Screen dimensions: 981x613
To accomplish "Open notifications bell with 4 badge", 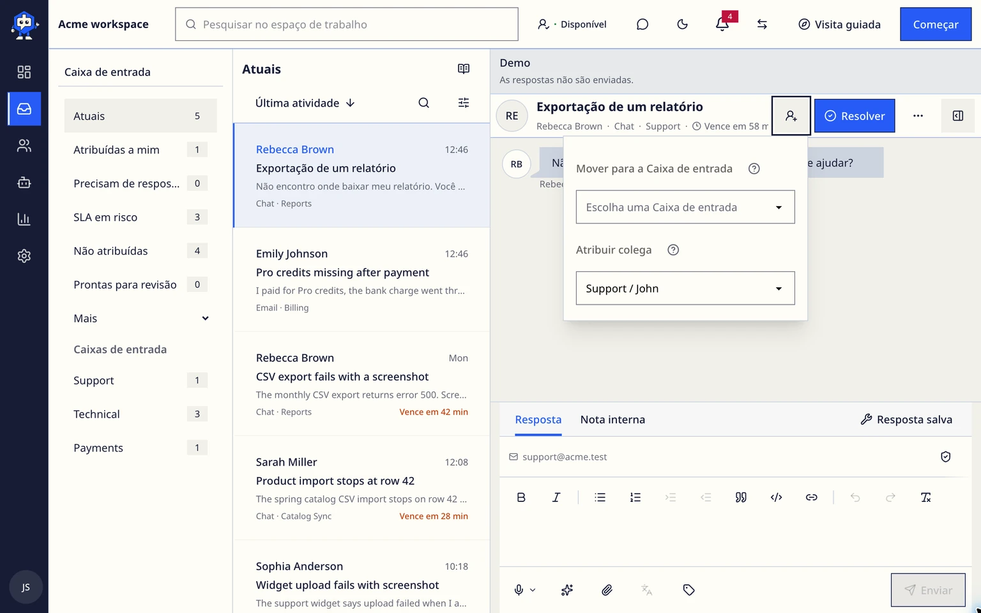I will coord(722,24).
